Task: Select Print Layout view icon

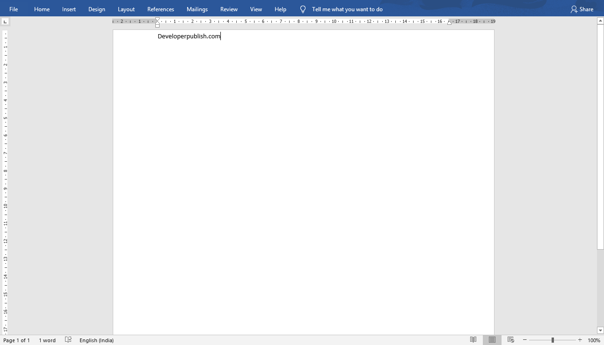Action: [492, 340]
